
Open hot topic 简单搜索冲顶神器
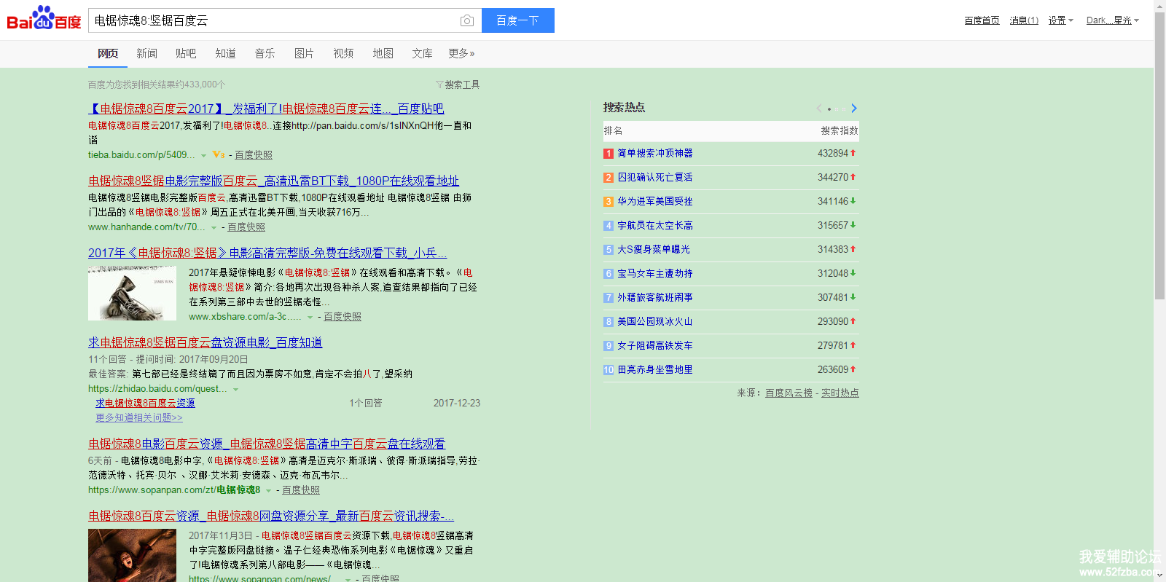655,153
